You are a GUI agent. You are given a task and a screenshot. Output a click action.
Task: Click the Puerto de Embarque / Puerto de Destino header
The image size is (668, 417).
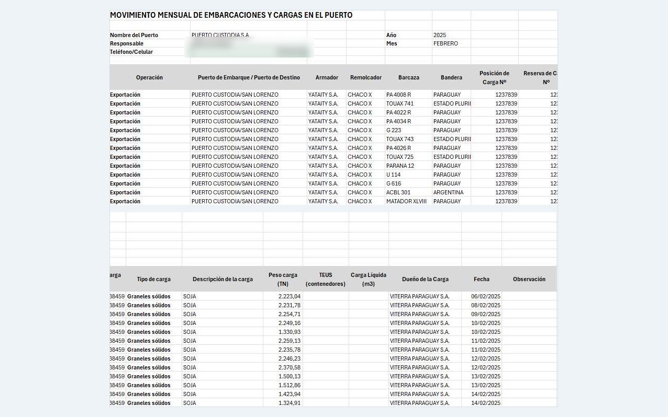pyautogui.click(x=249, y=77)
